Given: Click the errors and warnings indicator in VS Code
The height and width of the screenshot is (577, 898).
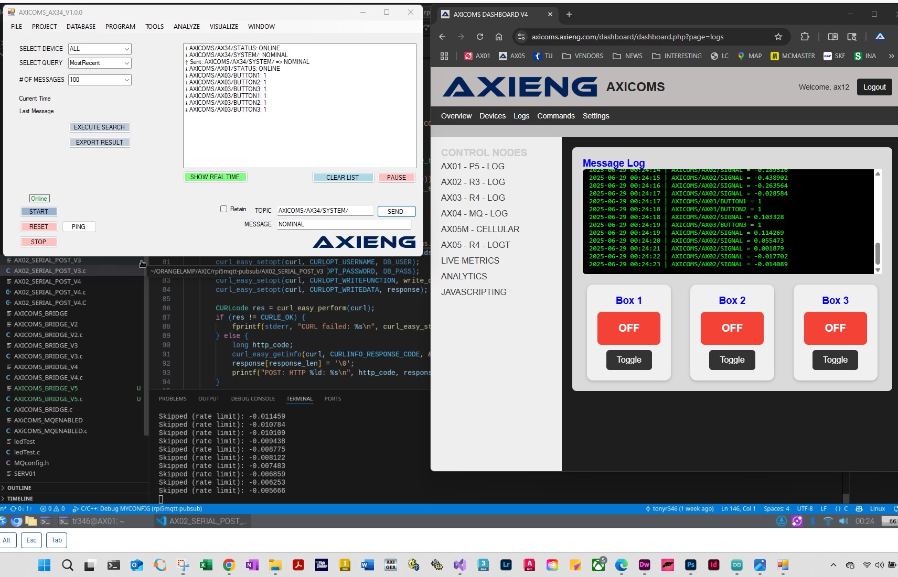Looking at the screenshot, I should pyautogui.click(x=52, y=508).
